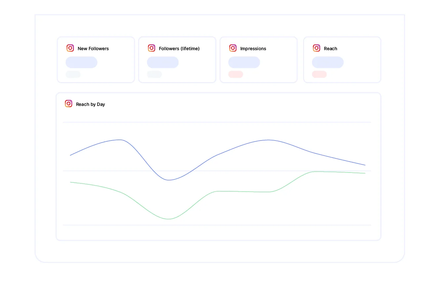Click the blue value placeholder under Impressions
This screenshot has width=434, height=284.
(244, 62)
